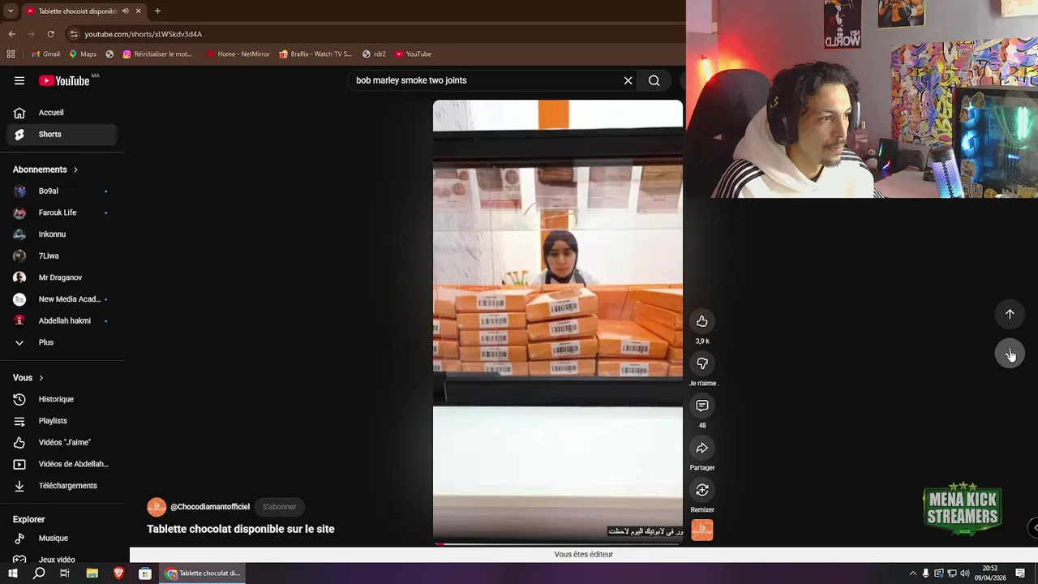This screenshot has width=1038, height=584.
Task: Clear the search query with the X
Action: coord(628,80)
